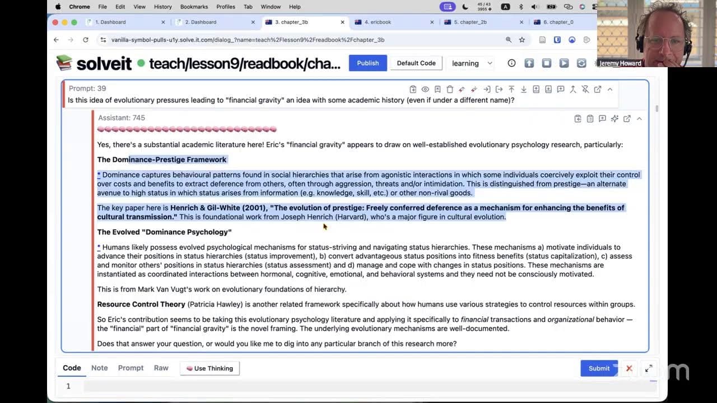Open the Profiles menu in menu bar
The width and height of the screenshot is (717, 403).
(226, 7)
